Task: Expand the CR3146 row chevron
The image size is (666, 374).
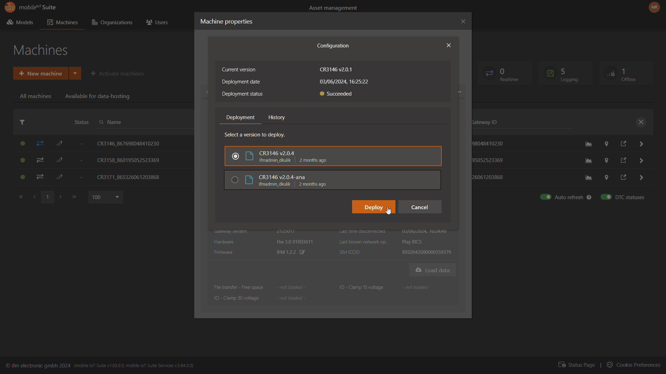Action: tap(641, 144)
